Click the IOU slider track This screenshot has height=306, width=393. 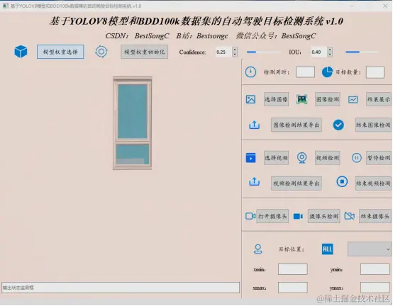click(362, 52)
